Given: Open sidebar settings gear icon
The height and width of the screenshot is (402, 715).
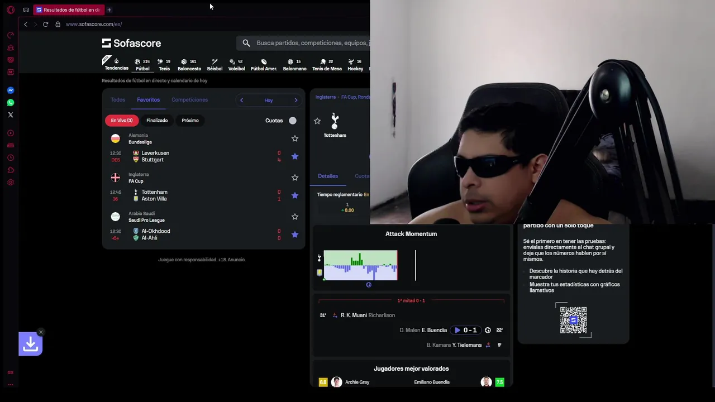Looking at the screenshot, I should [x=11, y=183].
